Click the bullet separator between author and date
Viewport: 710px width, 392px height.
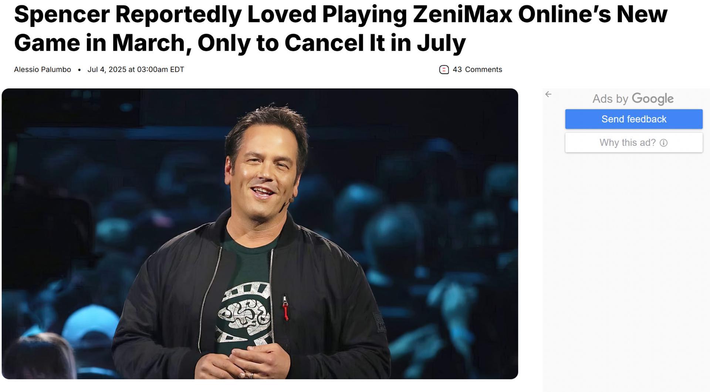point(79,70)
